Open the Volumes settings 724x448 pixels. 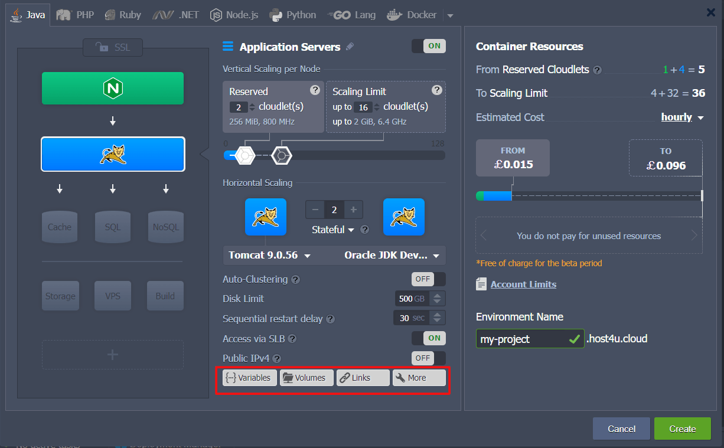[x=306, y=378]
